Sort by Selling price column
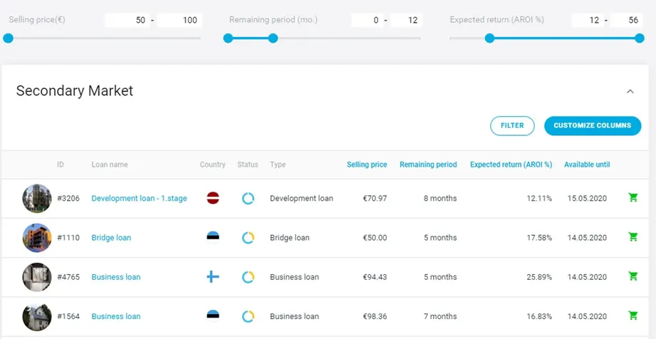 pyautogui.click(x=367, y=165)
